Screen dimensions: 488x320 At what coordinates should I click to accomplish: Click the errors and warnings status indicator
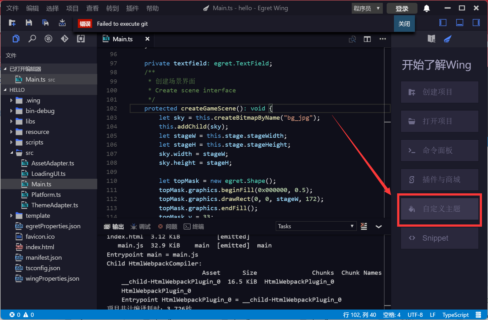click(22, 315)
